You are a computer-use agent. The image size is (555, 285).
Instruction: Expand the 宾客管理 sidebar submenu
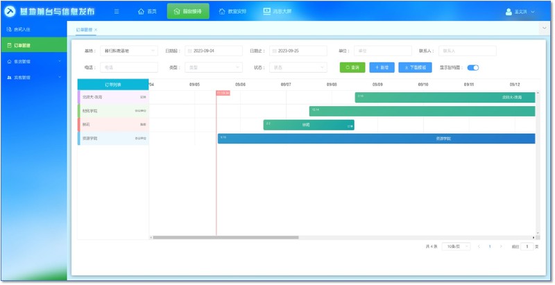coord(33,78)
